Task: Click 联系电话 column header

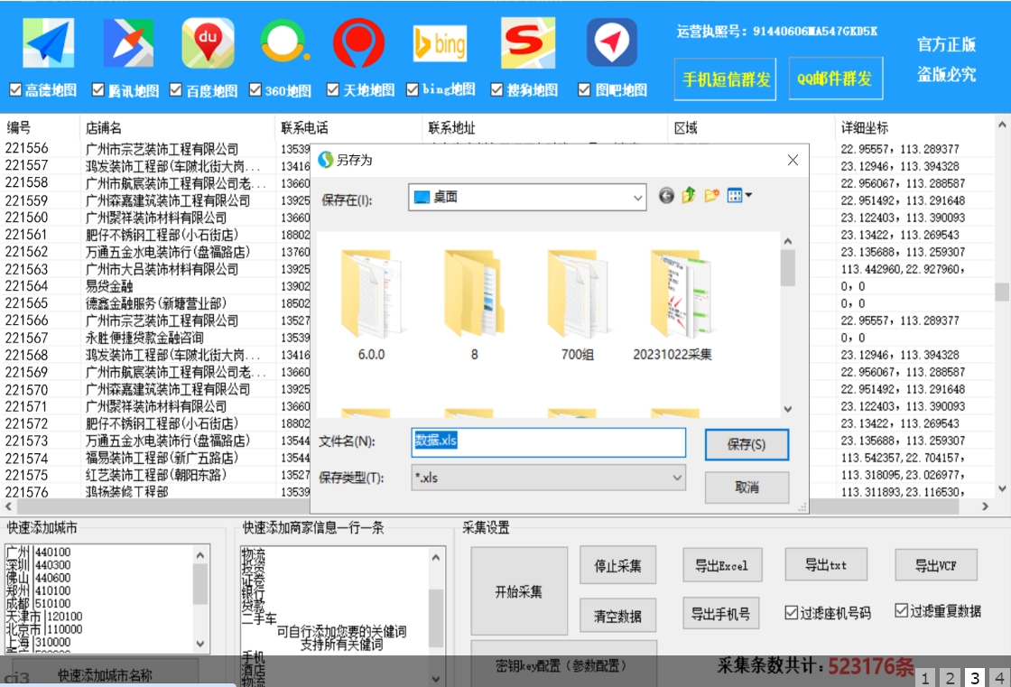Action: pos(348,127)
